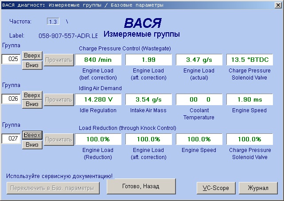Close the ВАСЯ диагност window

pyautogui.click(x=278, y=5)
